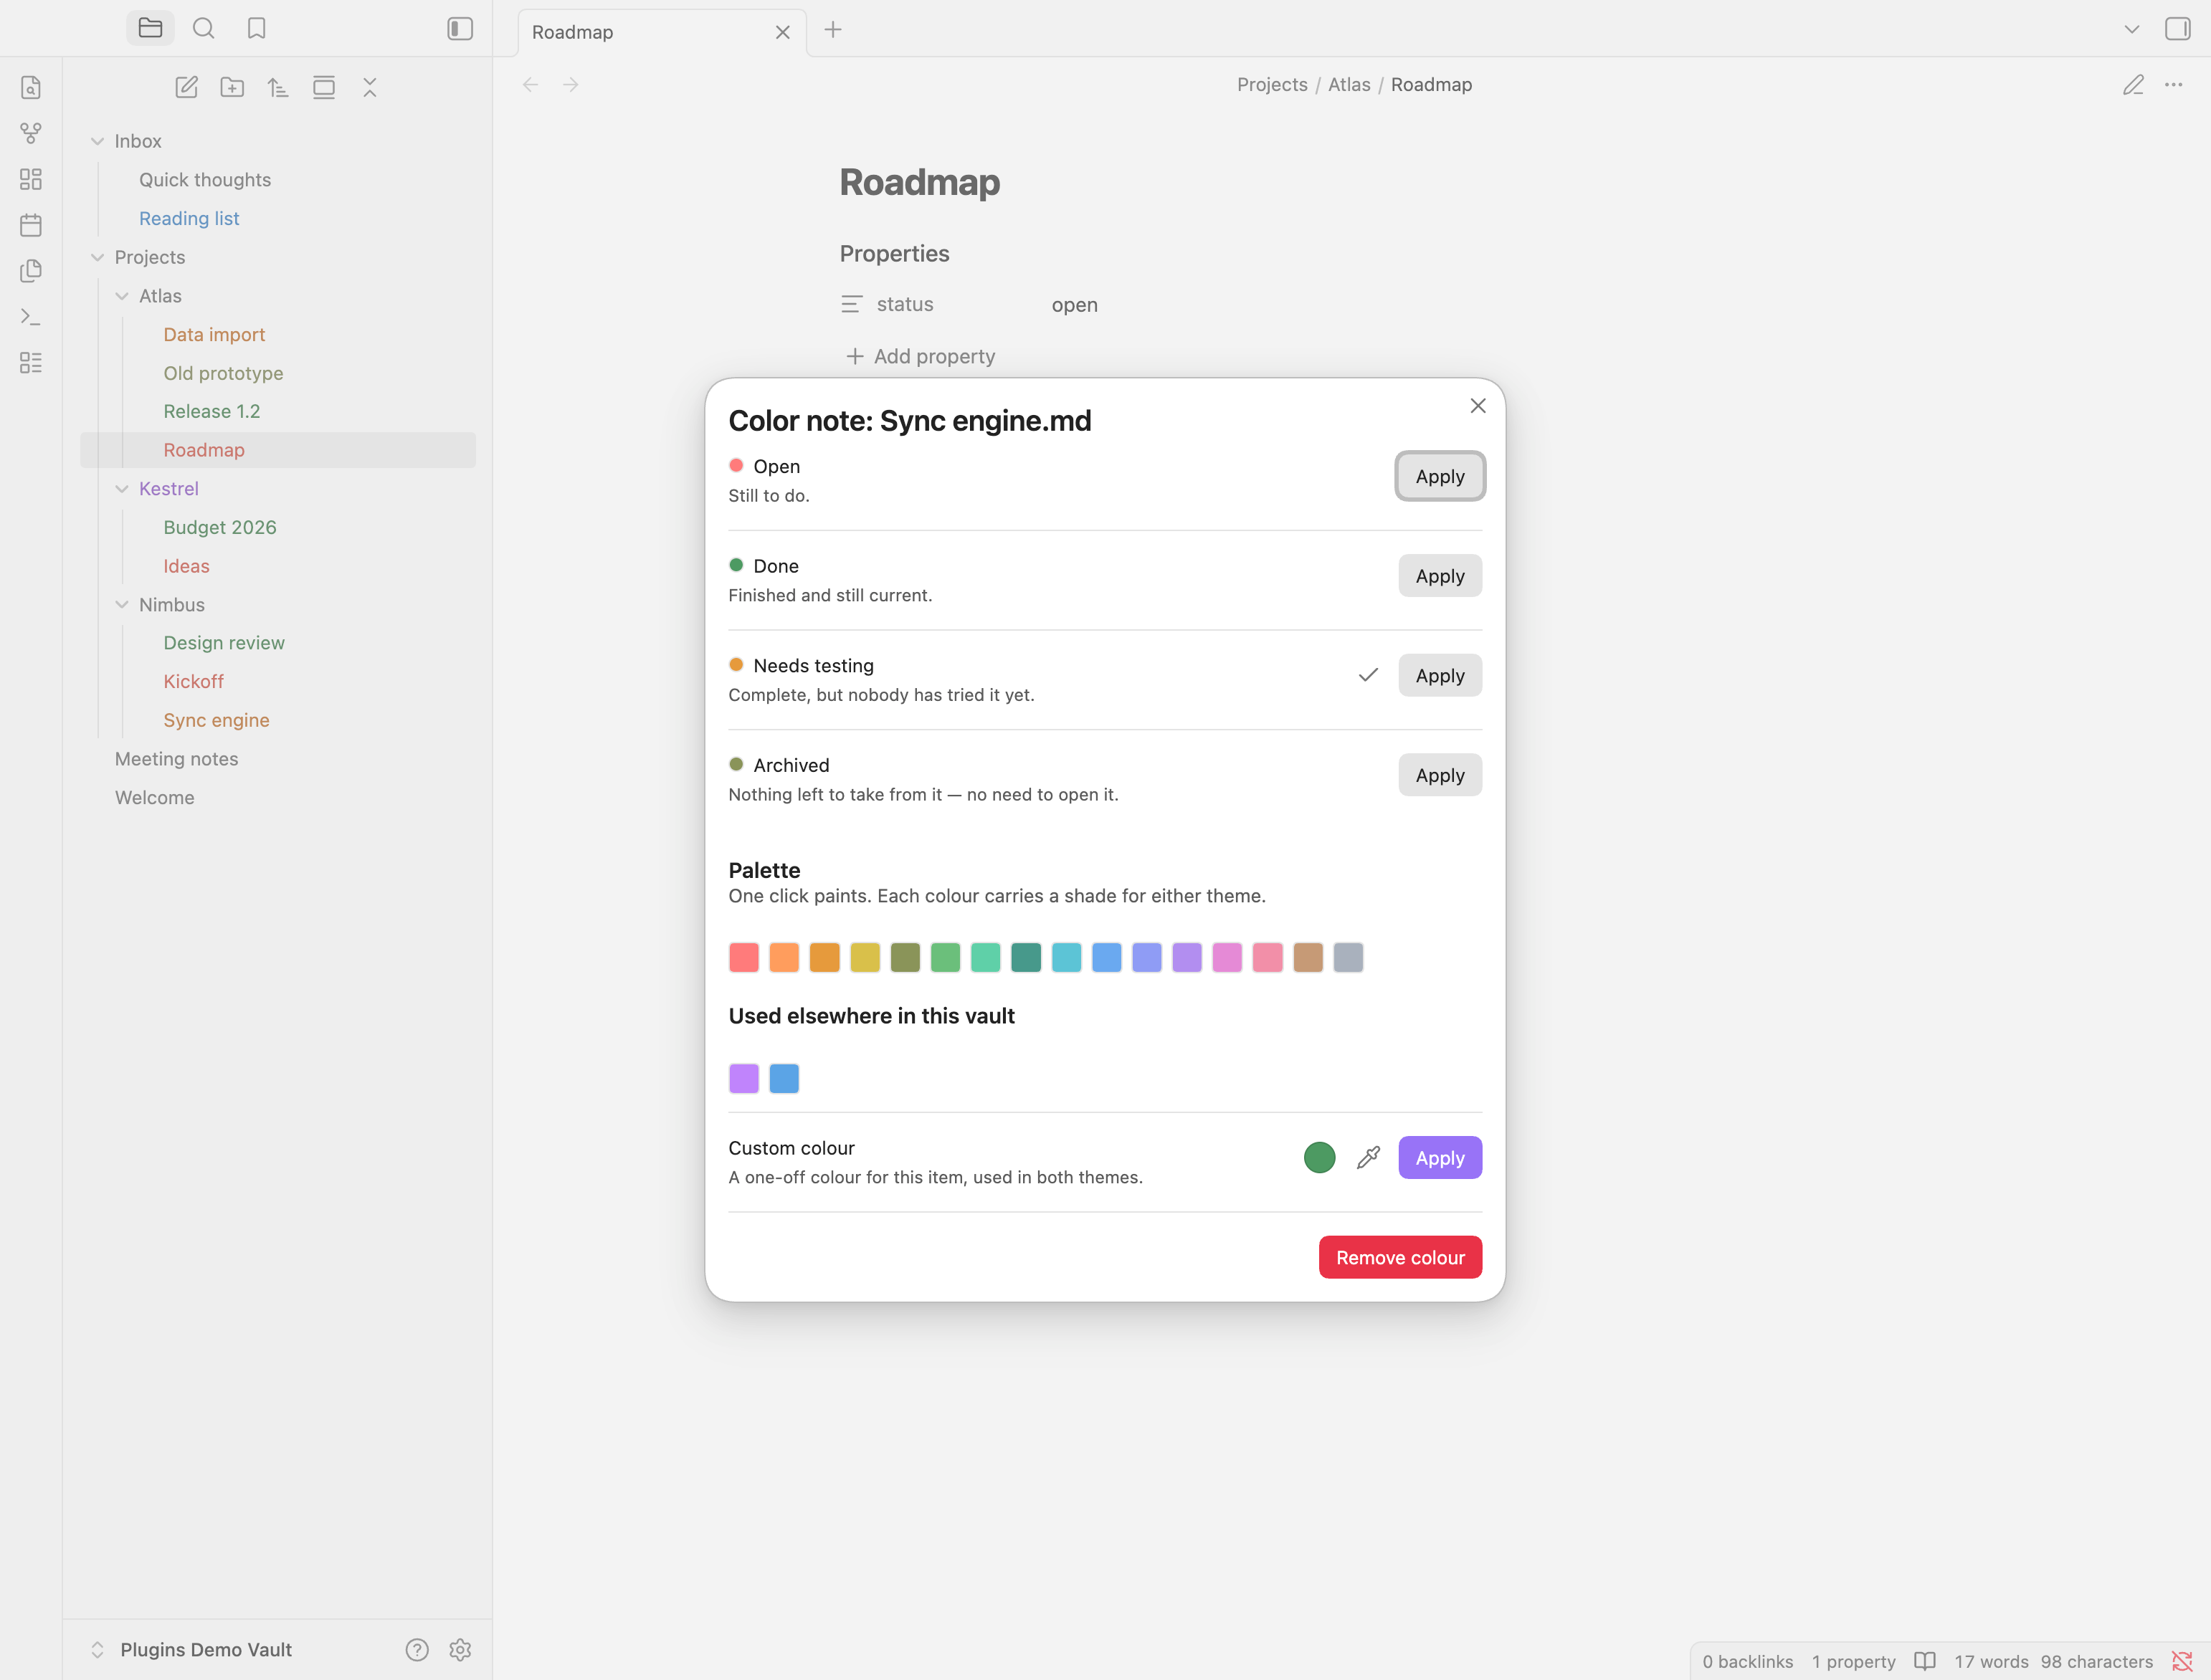2211x1680 pixels.
Task: Open new tab with plus icon
Action: [x=833, y=30]
